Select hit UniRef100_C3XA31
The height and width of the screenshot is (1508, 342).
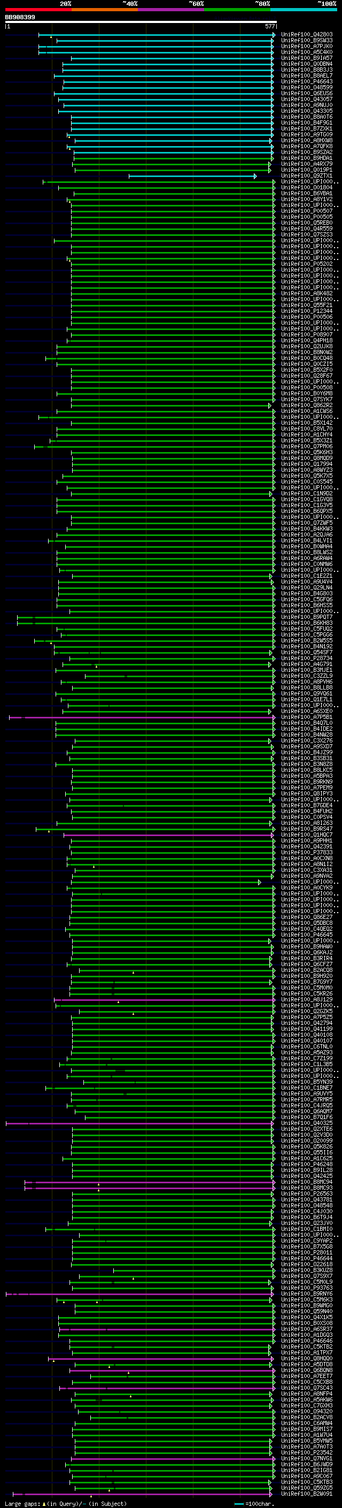coord(307,870)
